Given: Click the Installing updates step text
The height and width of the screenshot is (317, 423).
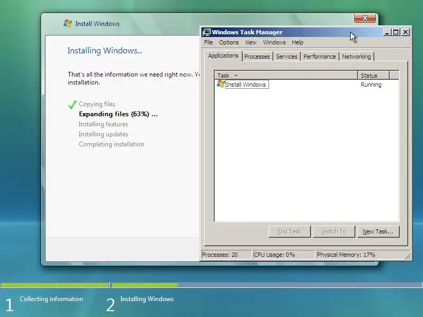Looking at the screenshot, I should (103, 134).
